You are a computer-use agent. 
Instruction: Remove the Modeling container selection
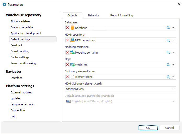tap(67, 53)
